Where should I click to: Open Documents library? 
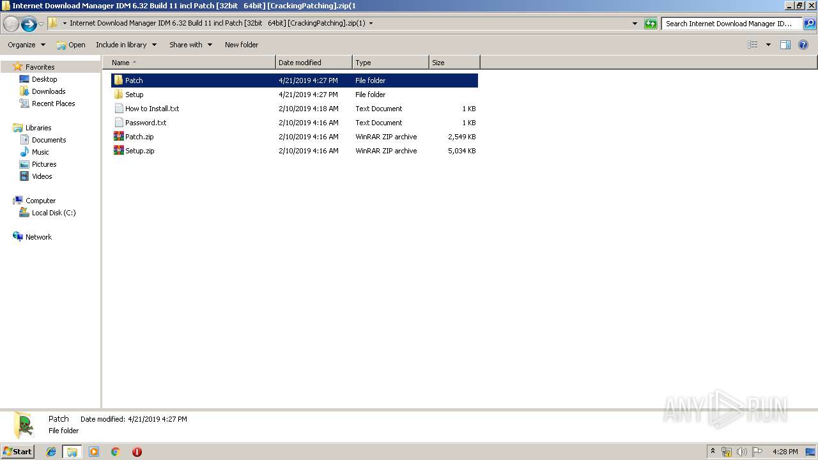click(49, 140)
